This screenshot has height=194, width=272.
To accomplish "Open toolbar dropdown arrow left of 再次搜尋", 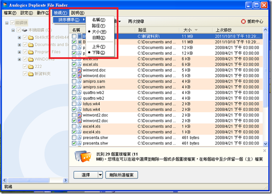I will click(120, 22).
